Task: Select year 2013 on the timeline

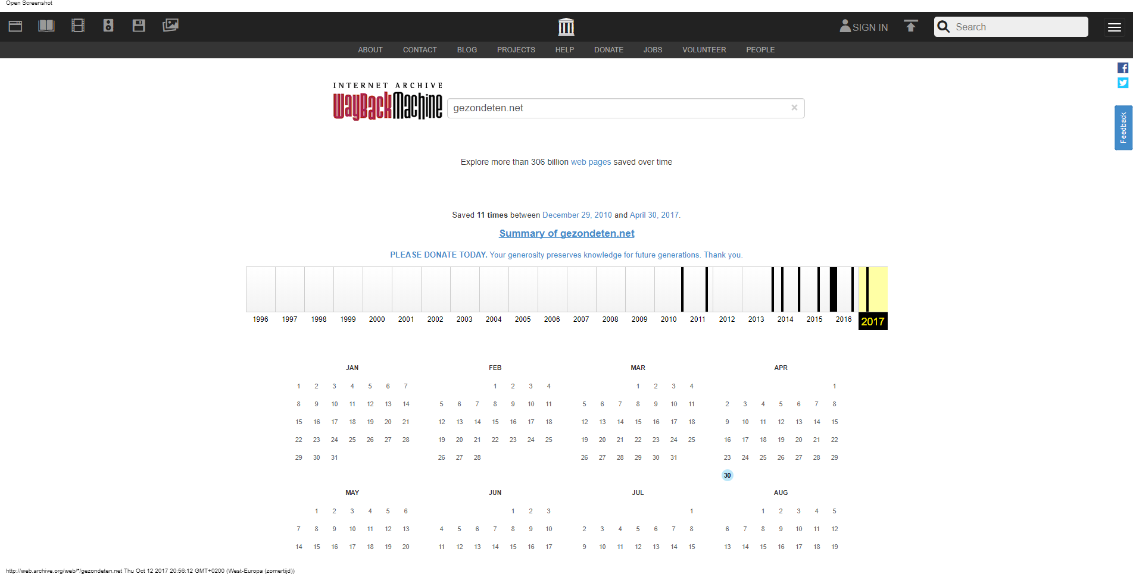Action: click(x=756, y=319)
